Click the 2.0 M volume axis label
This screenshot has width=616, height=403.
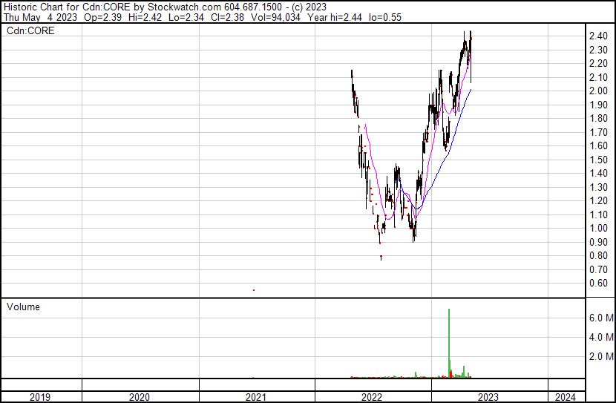pyautogui.click(x=600, y=356)
